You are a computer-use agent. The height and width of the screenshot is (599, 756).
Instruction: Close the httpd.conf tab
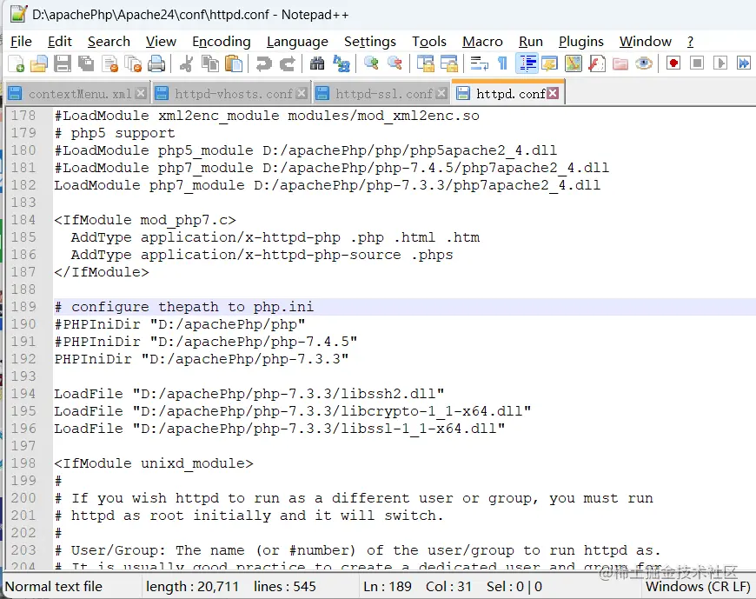pos(553,93)
